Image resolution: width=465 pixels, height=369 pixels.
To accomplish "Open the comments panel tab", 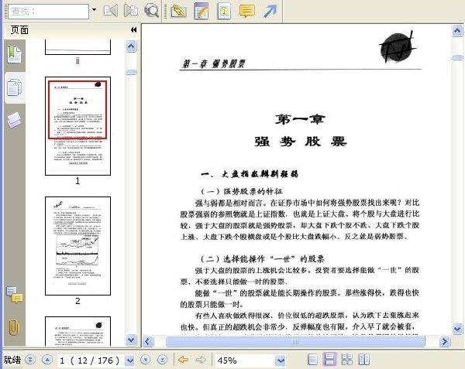I will point(14,295).
